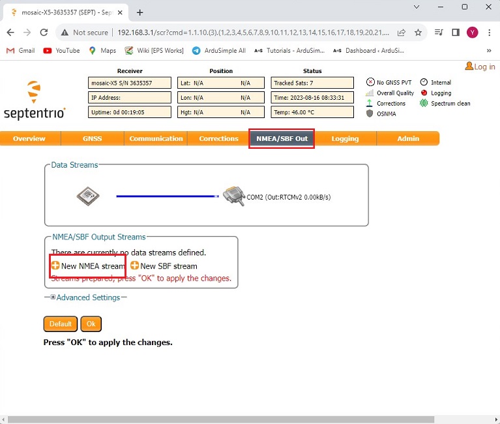Image resolution: width=500 pixels, height=424 pixels.
Task: Click the COM2 serial port connector icon
Action: (233, 196)
